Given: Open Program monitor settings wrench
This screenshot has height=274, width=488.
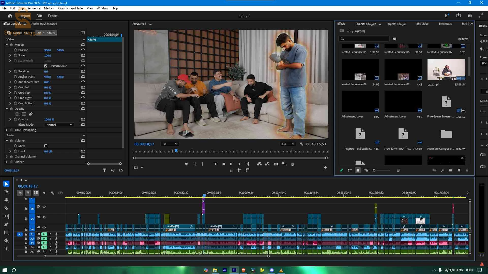Looking at the screenshot, I should tap(301, 144).
